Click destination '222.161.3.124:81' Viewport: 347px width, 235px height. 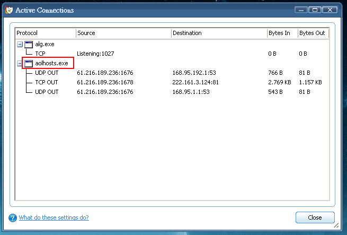195,82
